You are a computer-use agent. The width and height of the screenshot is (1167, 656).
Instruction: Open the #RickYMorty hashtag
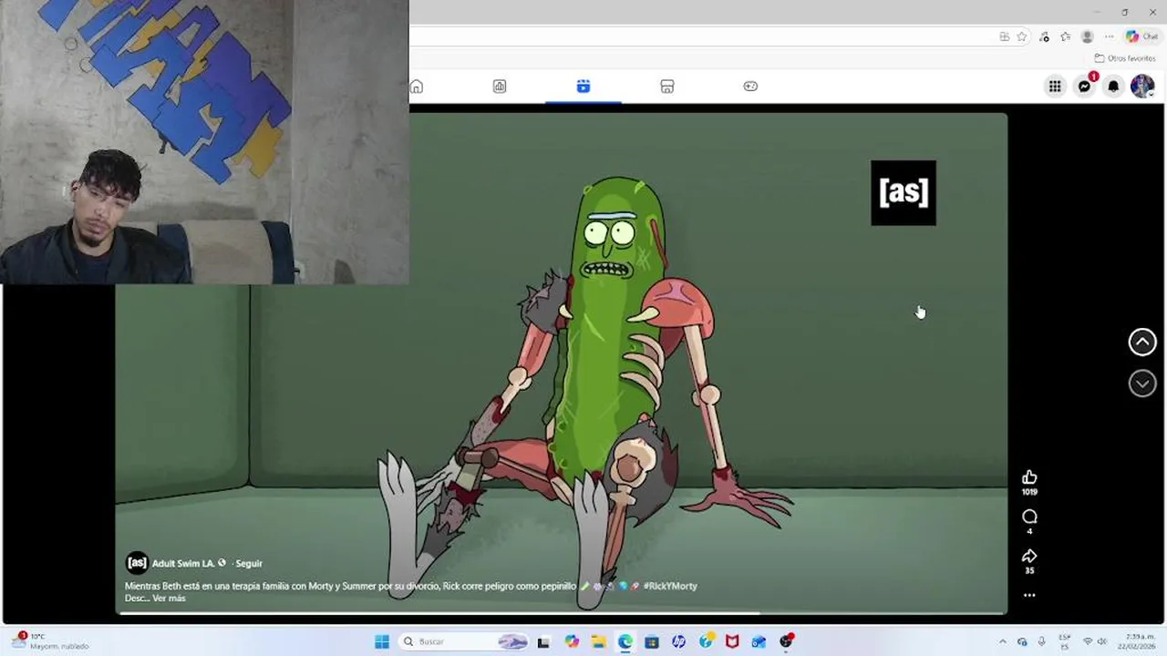pos(670,586)
